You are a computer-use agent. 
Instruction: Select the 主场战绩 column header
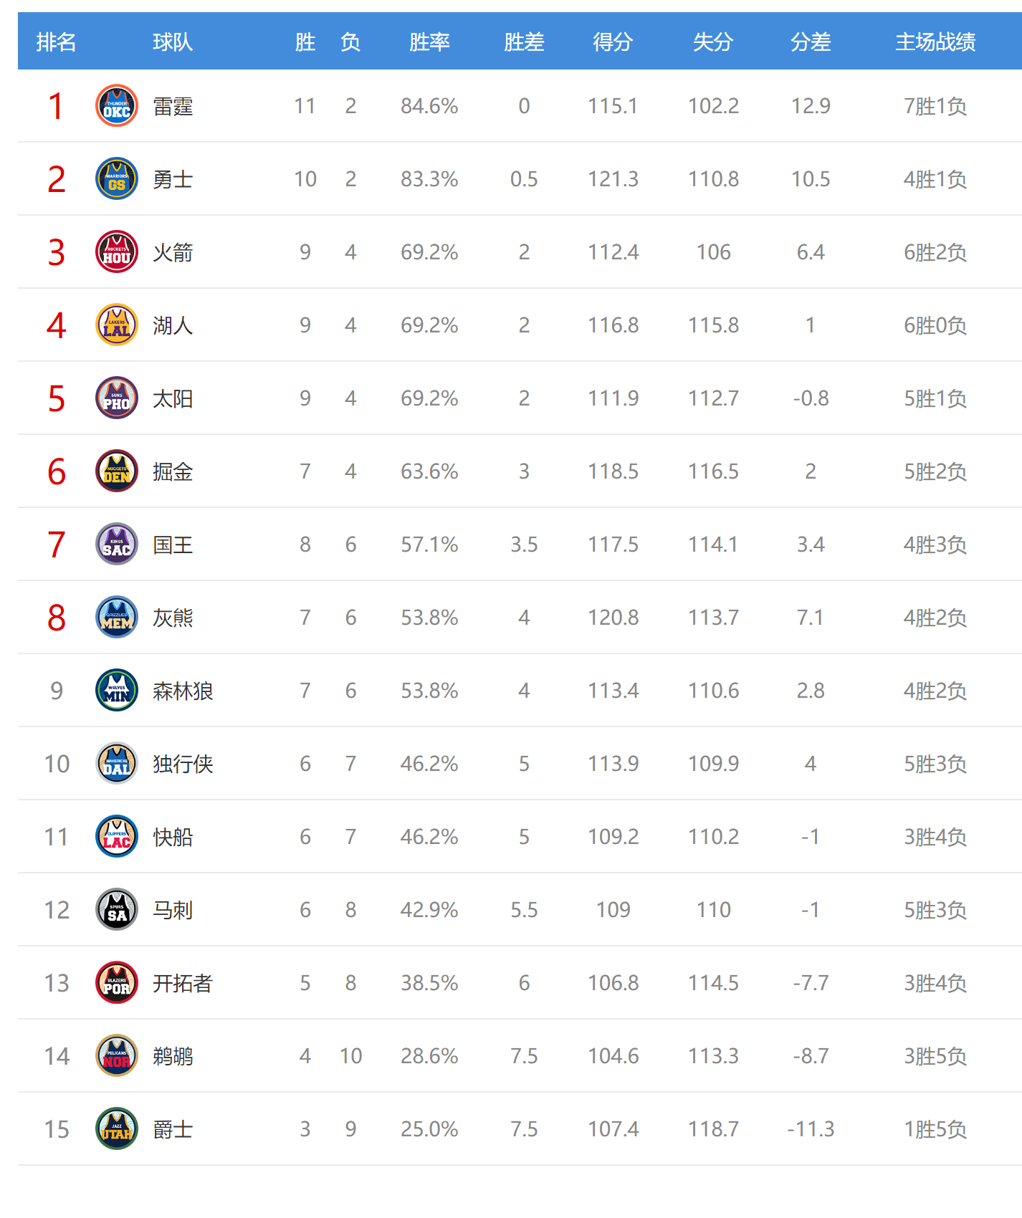pos(935,42)
